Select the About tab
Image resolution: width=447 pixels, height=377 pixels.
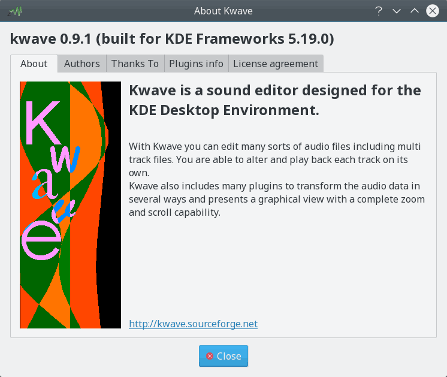tap(34, 64)
